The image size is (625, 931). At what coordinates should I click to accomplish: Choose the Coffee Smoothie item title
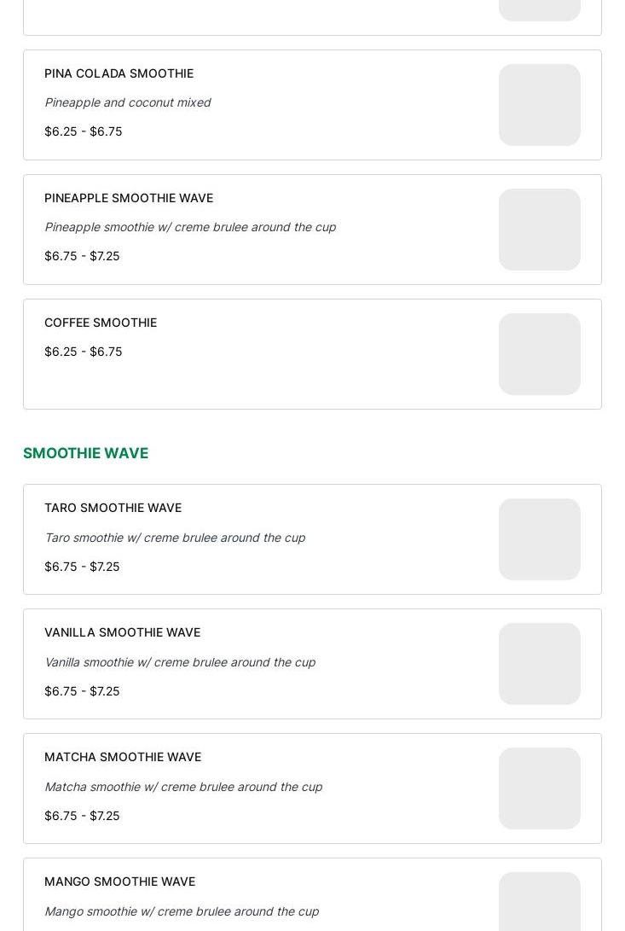pos(101,323)
